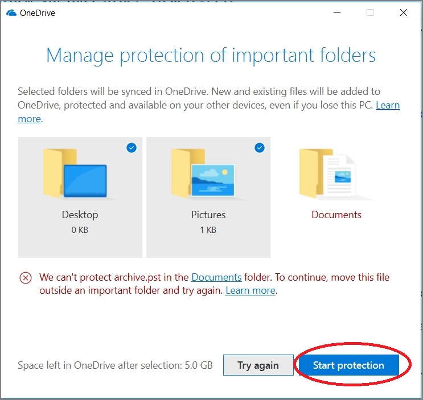The width and height of the screenshot is (423, 400).
Task: Click the Pictures 1 KB size text
Action: pyautogui.click(x=208, y=230)
